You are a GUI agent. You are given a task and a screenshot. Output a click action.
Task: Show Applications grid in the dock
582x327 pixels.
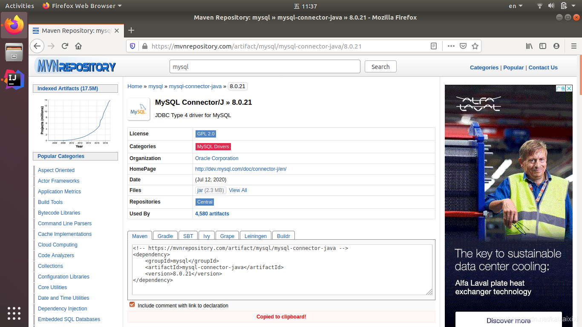14,313
